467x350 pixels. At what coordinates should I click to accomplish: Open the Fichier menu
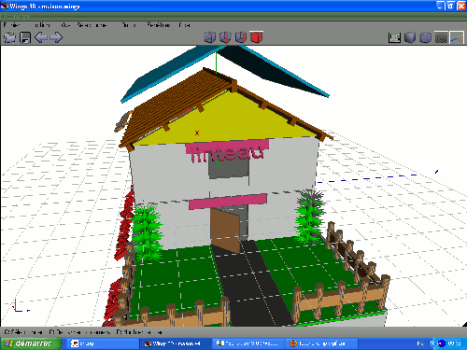[x=12, y=25]
